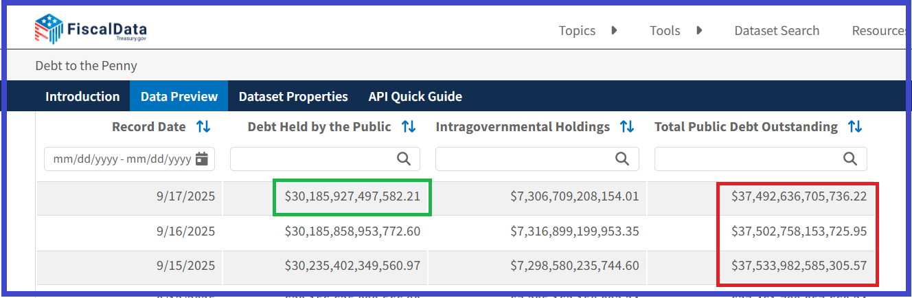The width and height of the screenshot is (912, 298).
Task: Open the Dataset Properties tab
Action: pyautogui.click(x=293, y=97)
